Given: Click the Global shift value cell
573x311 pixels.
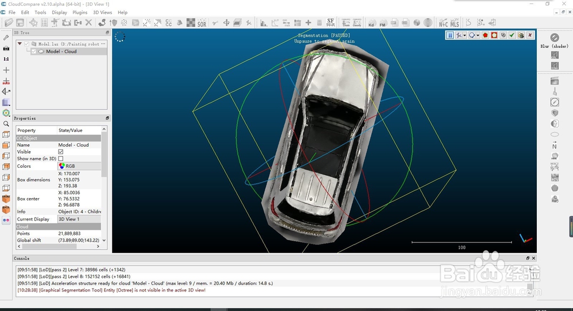Looking at the screenshot, I should [79, 241].
